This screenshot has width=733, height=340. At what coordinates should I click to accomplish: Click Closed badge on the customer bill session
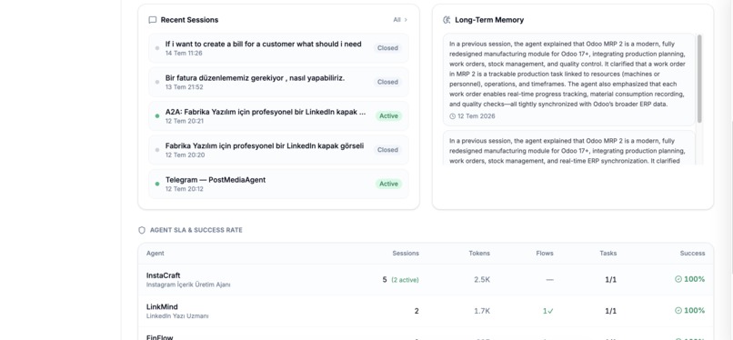[x=387, y=48]
